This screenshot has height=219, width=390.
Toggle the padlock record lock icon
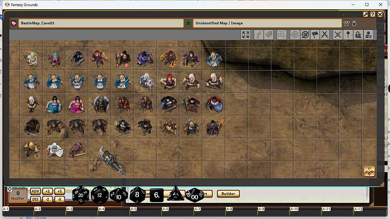point(354,23)
